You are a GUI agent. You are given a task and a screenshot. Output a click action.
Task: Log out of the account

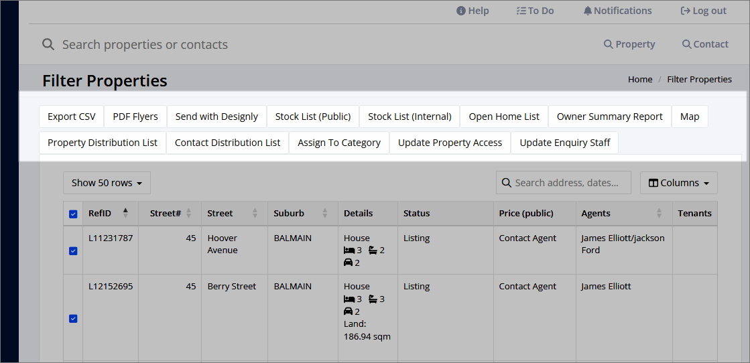[x=704, y=11]
